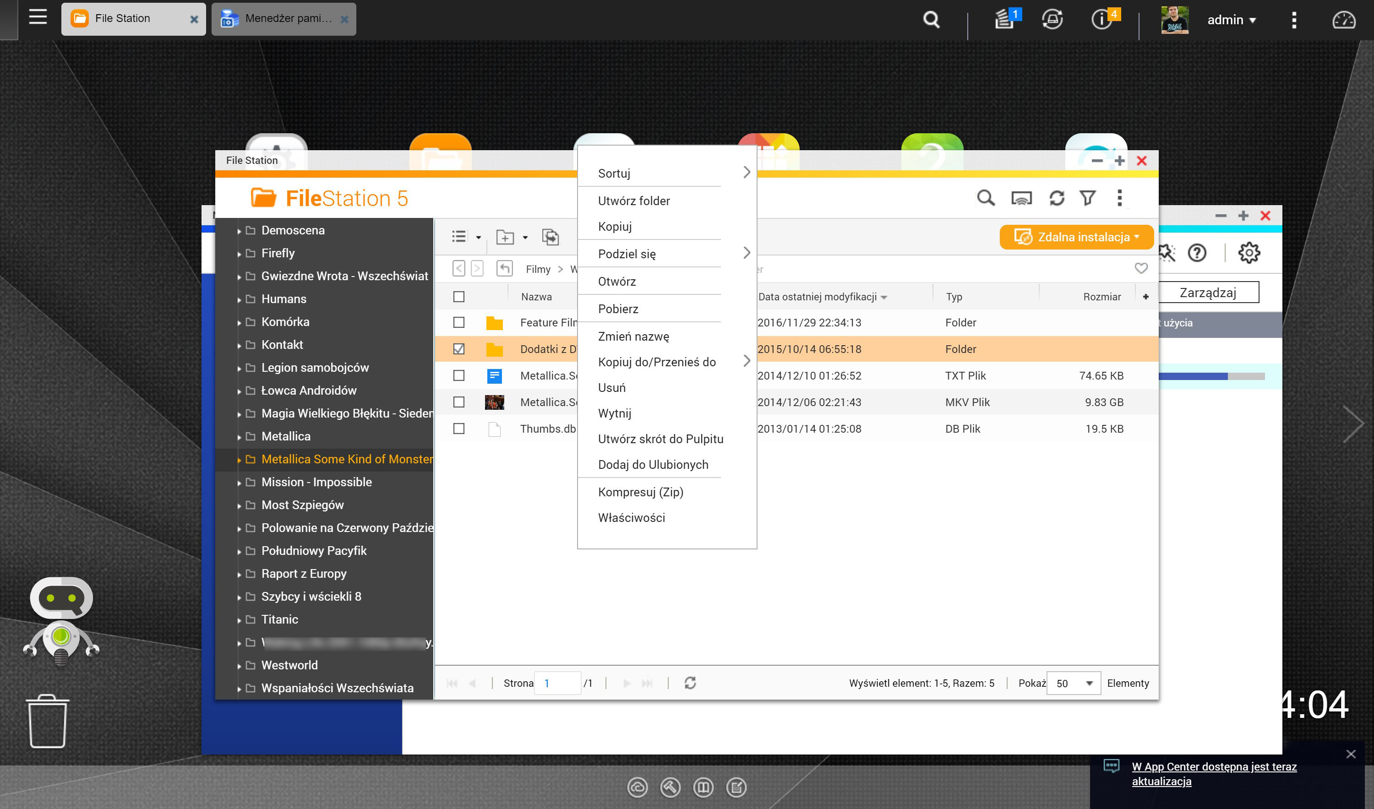Open the App Center update notification link
1374x809 pixels.
(1214, 774)
